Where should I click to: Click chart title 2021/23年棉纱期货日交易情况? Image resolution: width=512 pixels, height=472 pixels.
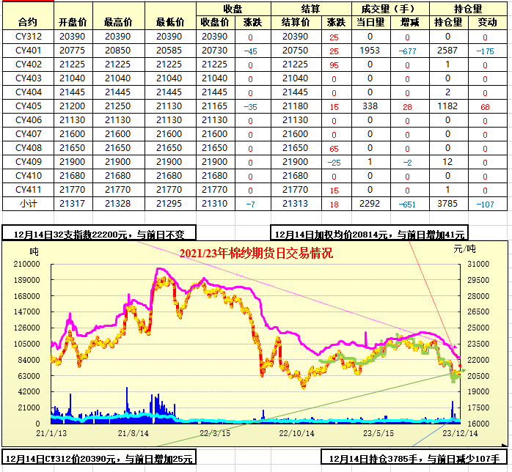(256, 254)
